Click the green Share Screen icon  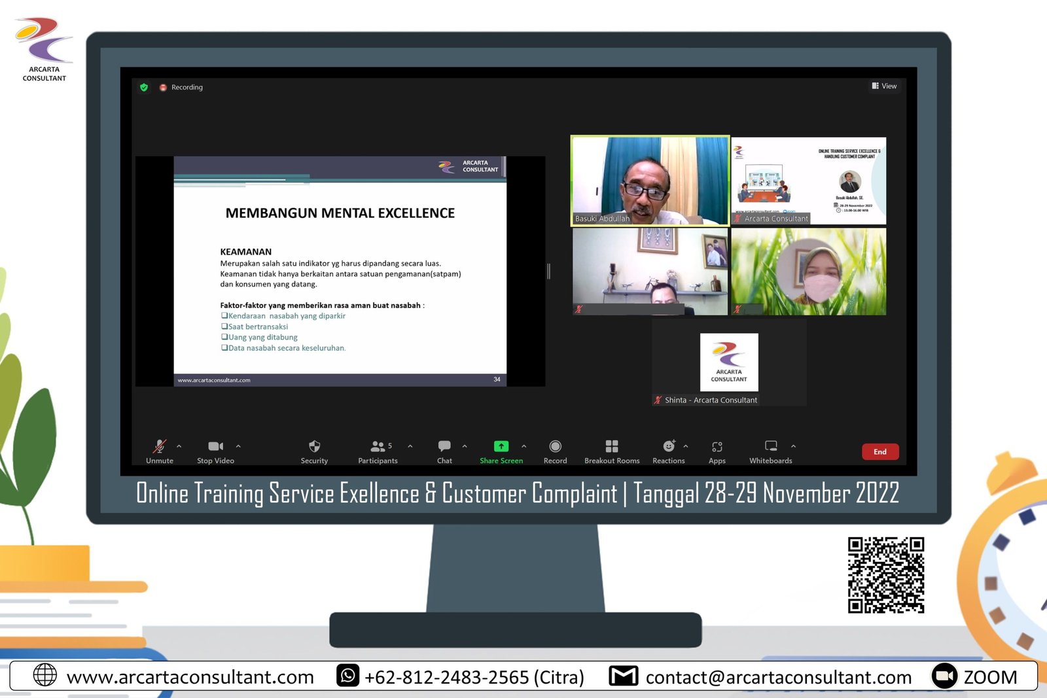click(501, 446)
